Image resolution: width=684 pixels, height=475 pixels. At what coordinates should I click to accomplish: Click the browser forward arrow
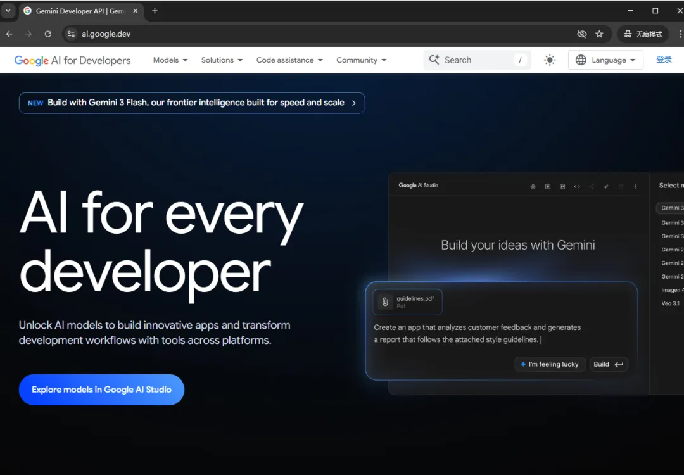tap(28, 34)
